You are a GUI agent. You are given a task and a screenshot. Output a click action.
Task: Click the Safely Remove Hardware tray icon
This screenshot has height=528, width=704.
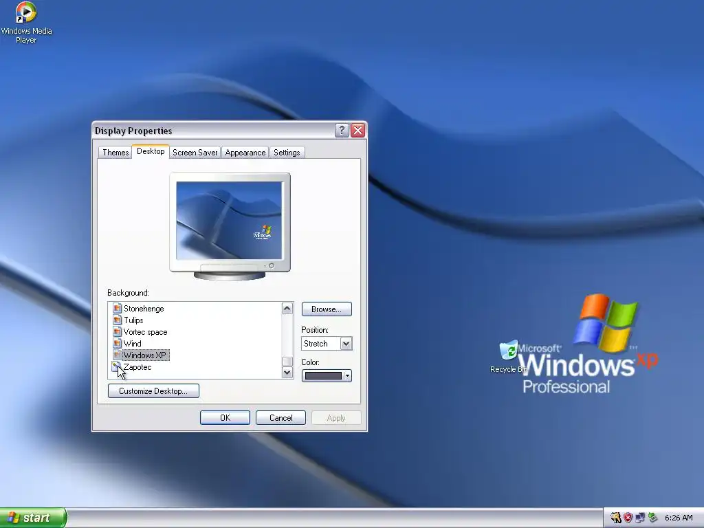click(652, 518)
